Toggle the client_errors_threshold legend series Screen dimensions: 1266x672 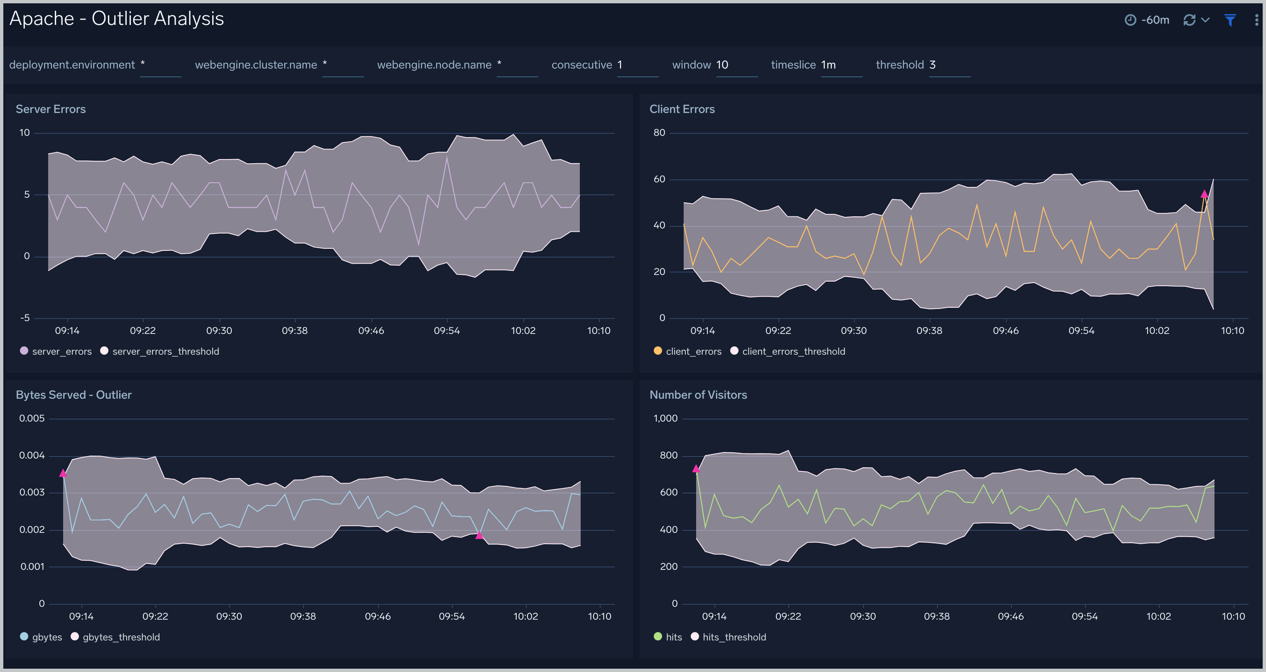pos(788,351)
